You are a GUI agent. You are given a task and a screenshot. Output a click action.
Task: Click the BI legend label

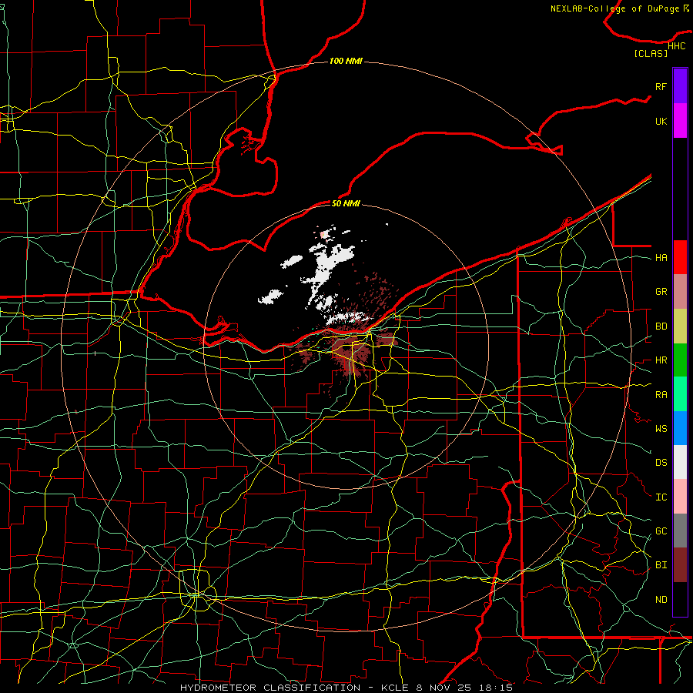(x=661, y=565)
